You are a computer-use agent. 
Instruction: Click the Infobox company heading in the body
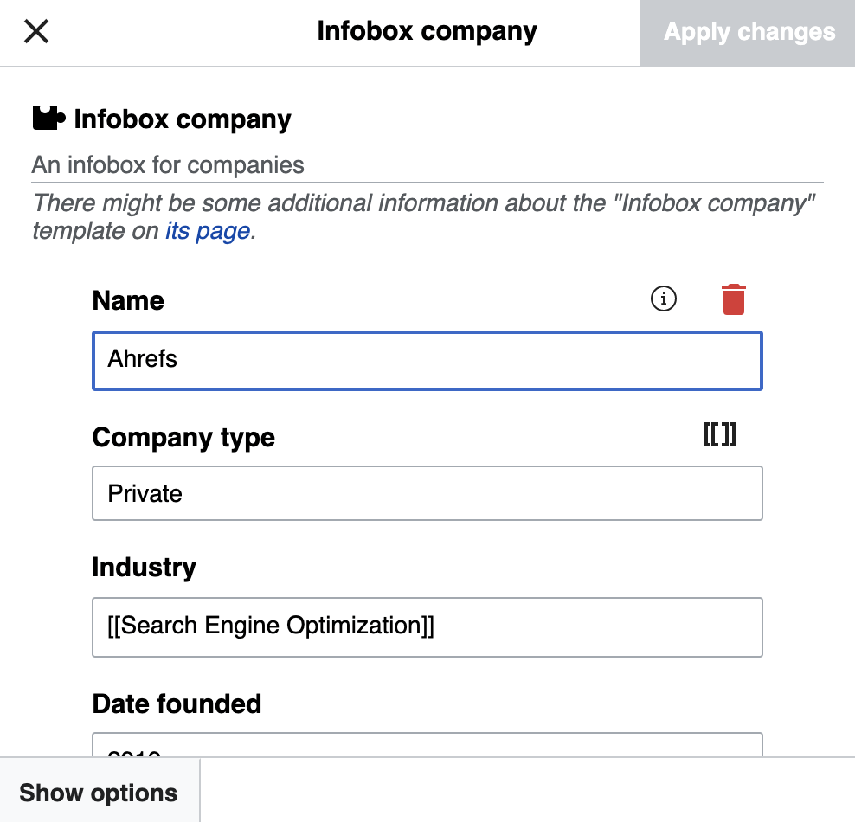tap(183, 119)
